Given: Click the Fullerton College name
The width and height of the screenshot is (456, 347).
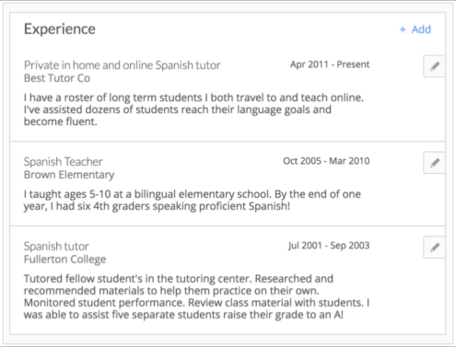Looking at the screenshot, I should (65, 260).
